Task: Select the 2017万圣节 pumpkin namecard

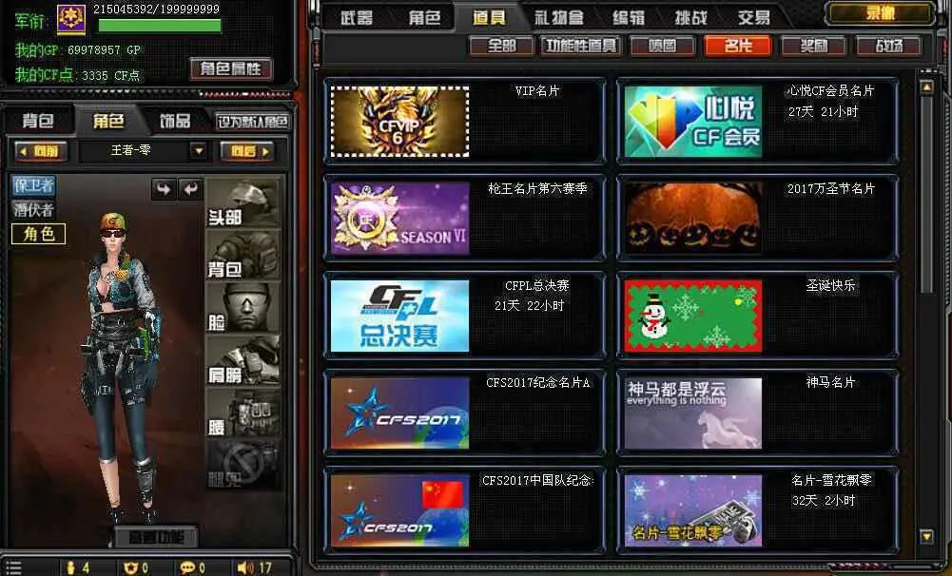Action: click(692, 219)
